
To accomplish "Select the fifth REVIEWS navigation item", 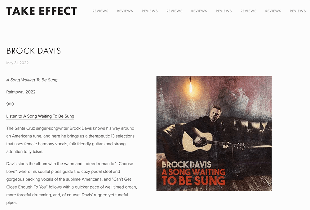I will point(199,11).
